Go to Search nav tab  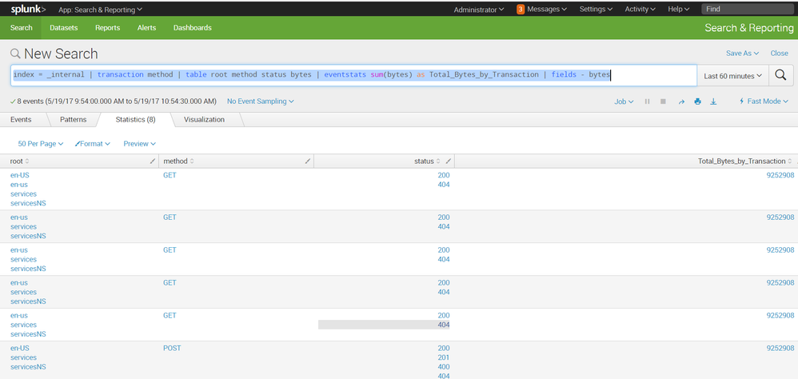point(21,28)
